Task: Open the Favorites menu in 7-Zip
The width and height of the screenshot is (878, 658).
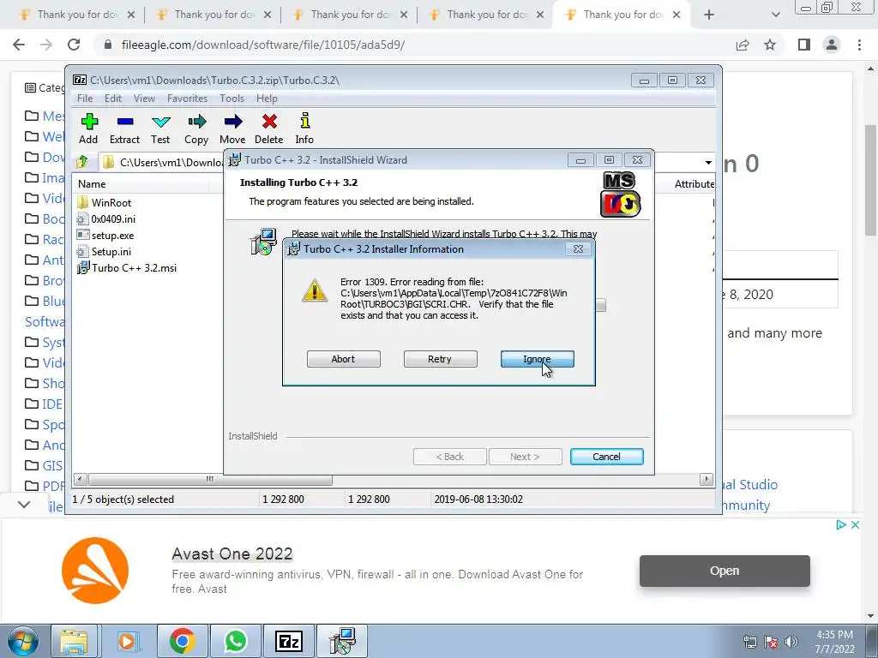Action: coord(188,99)
